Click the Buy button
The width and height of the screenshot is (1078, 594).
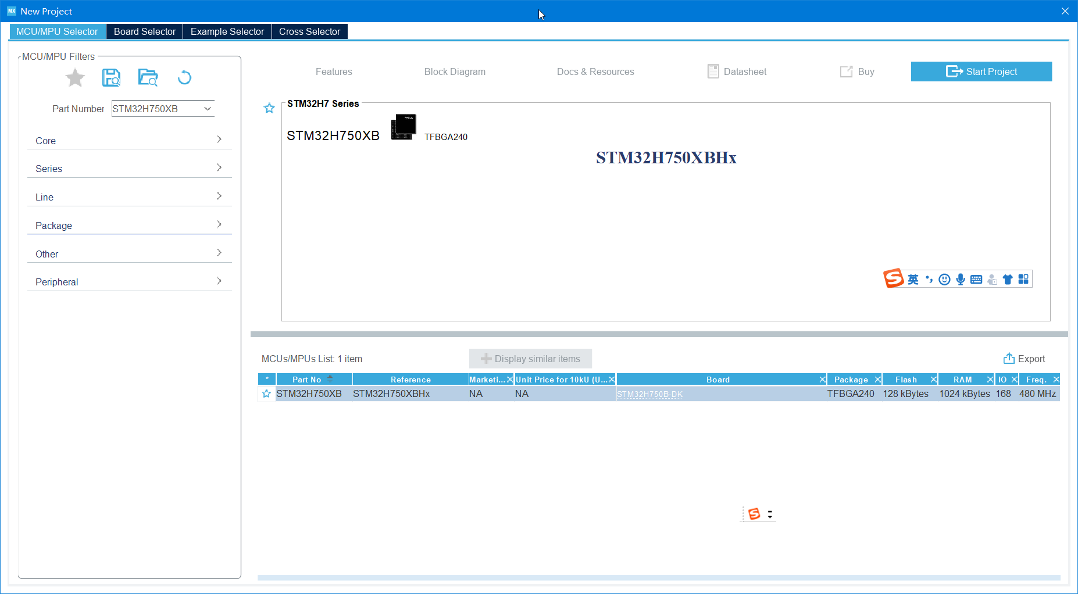(858, 71)
